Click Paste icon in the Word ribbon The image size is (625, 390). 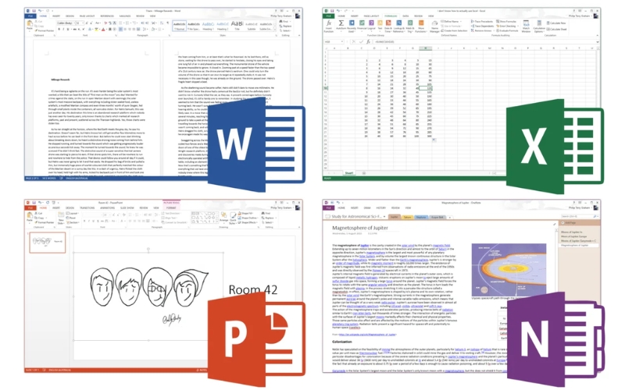click(x=30, y=23)
